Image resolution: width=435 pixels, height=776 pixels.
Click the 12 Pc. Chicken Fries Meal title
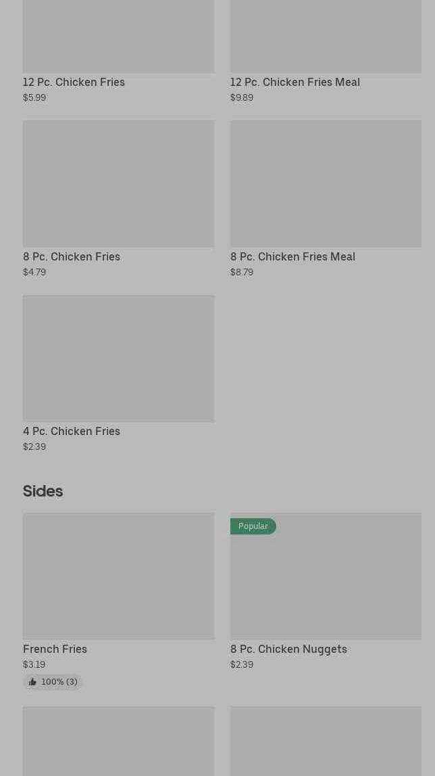coord(295,82)
